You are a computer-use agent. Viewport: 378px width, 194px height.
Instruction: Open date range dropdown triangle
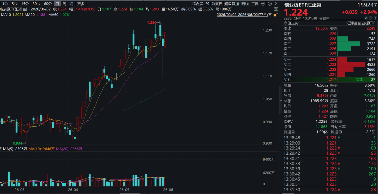click(x=270, y=15)
